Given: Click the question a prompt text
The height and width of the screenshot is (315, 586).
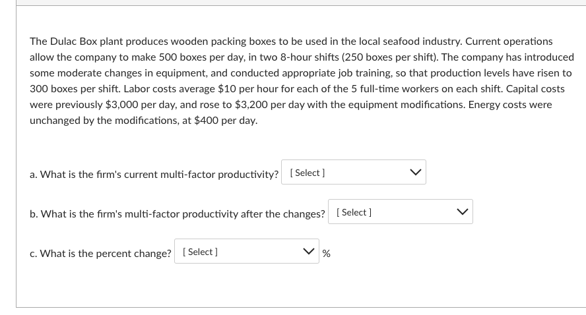Looking at the screenshot, I should point(154,175).
